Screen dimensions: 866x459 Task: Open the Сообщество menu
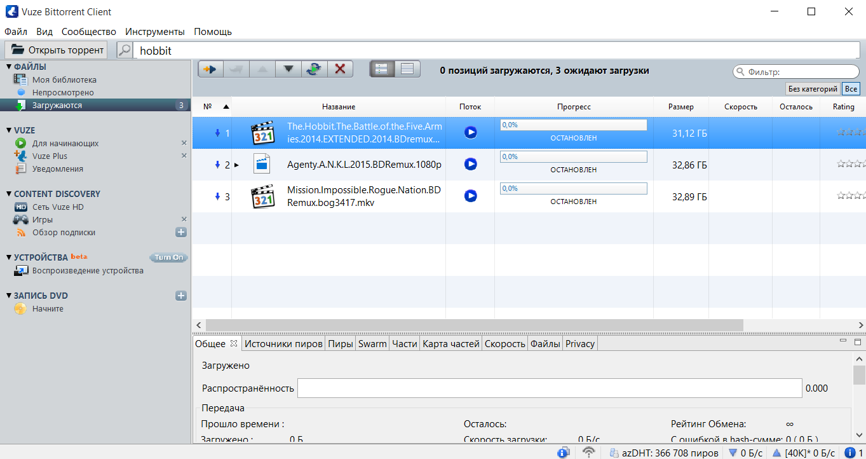point(89,31)
